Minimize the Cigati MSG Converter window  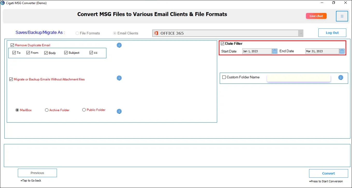pos(322,3)
